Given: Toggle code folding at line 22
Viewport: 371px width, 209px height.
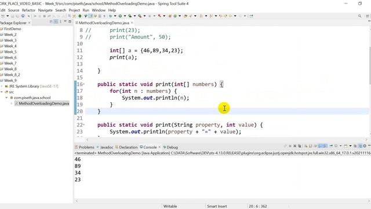Looking at the screenshot, I should point(83,125).
